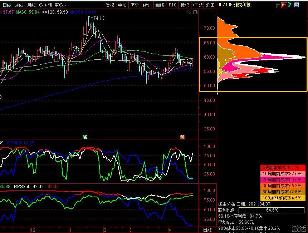Click the green arrow chip icon
The height and width of the screenshot is (233, 308).
[290, 5]
